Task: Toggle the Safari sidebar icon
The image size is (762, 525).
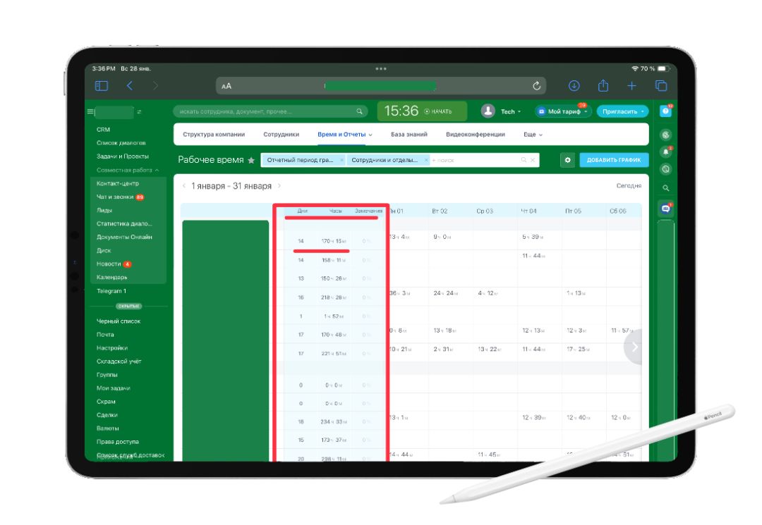Action: (x=102, y=86)
